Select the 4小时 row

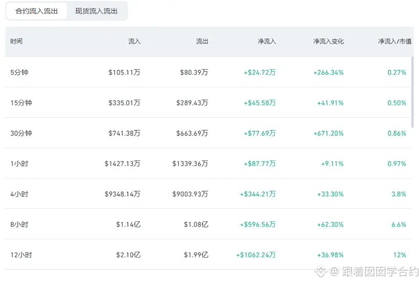tap(208, 194)
